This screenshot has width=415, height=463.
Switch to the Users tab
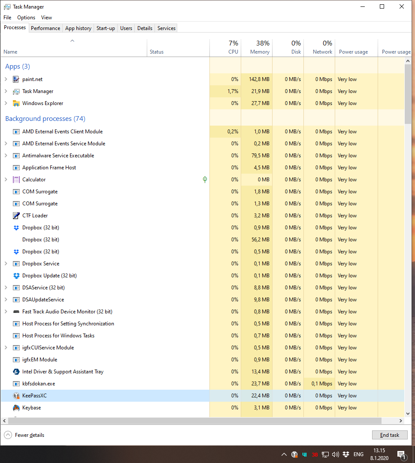pyautogui.click(x=126, y=28)
